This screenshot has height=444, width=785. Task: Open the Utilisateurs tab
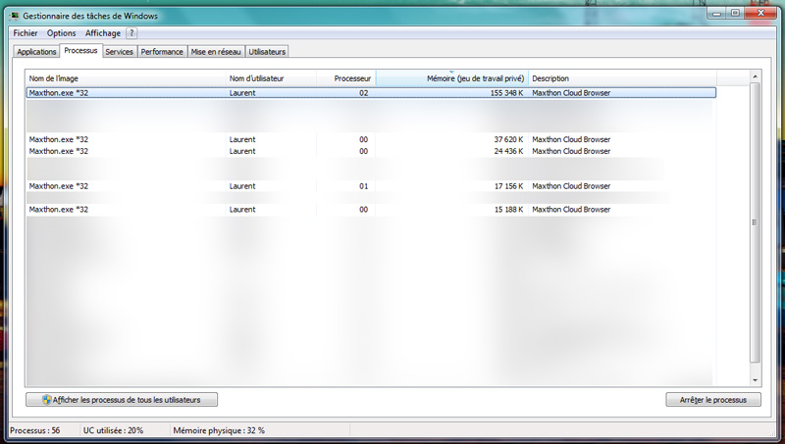click(267, 52)
